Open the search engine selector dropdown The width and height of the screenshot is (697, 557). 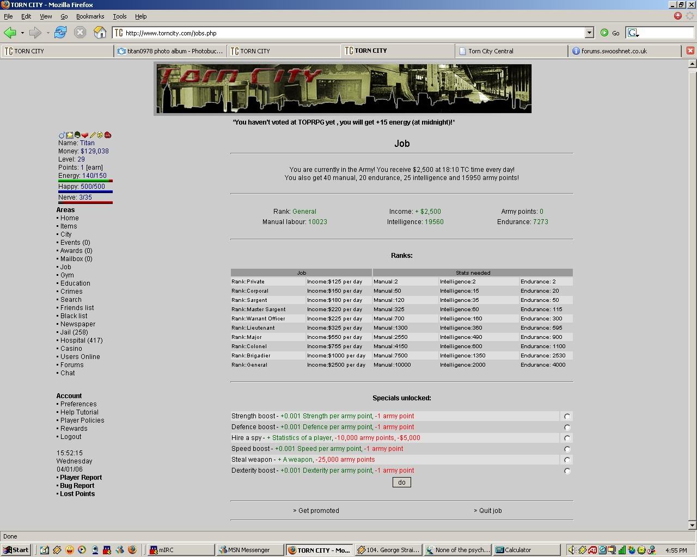click(633, 33)
